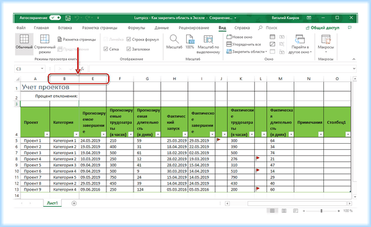
Task: Click user name Виталий Каиров
Action: [285, 18]
